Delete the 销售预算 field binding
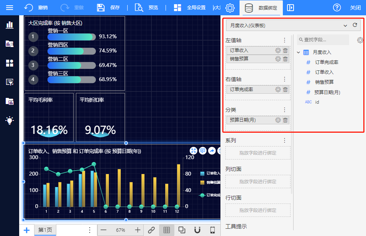366x236 pixels. 285,59
